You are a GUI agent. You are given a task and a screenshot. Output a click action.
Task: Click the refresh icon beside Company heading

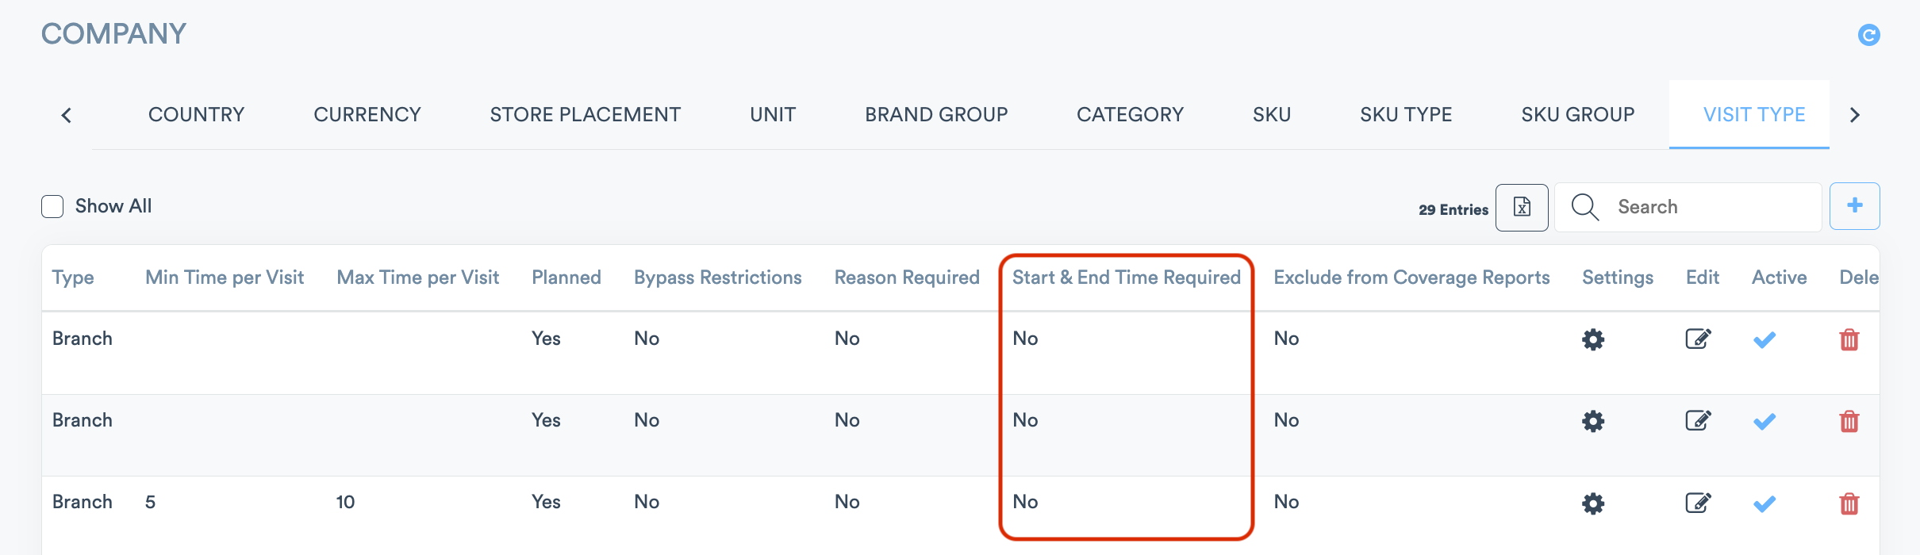click(x=1868, y=35)
